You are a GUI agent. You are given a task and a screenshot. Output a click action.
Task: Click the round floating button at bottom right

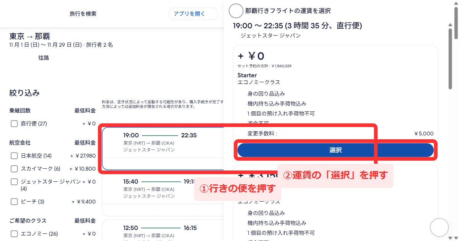[x=439, y=228]
